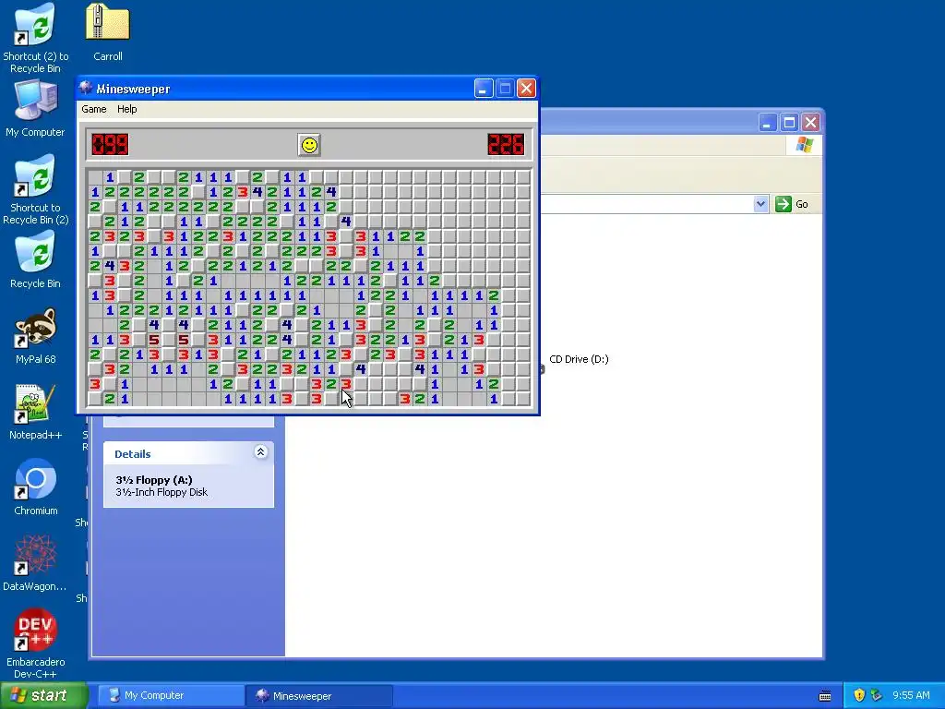This screenshot has height=709, width=945.
Task: Open Shortcut (2) to Recycle Bin icon
Action: click(36, 37)
